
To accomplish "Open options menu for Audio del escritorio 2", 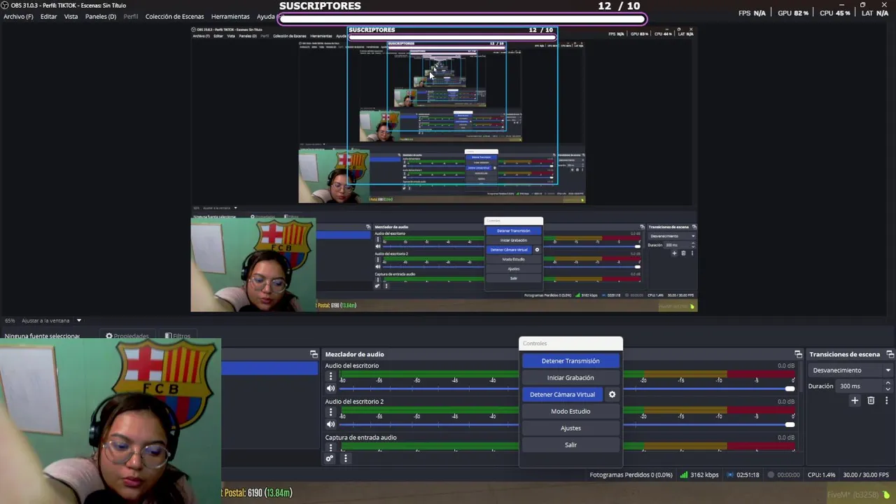I will 331,412.
